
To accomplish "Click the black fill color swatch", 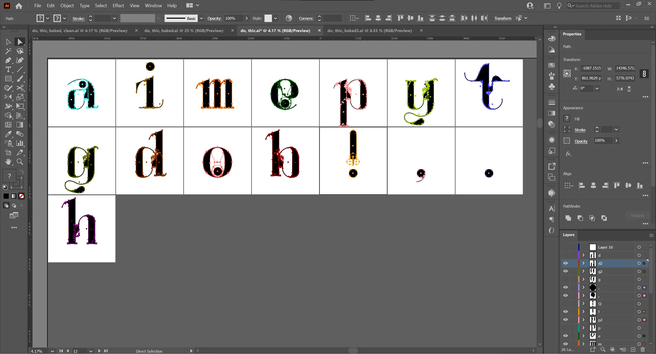I will tap(6, 196).
